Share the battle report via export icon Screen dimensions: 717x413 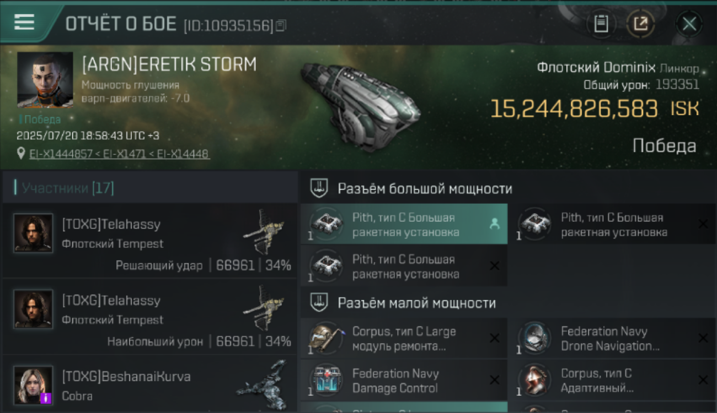click(x=640, y=24)
